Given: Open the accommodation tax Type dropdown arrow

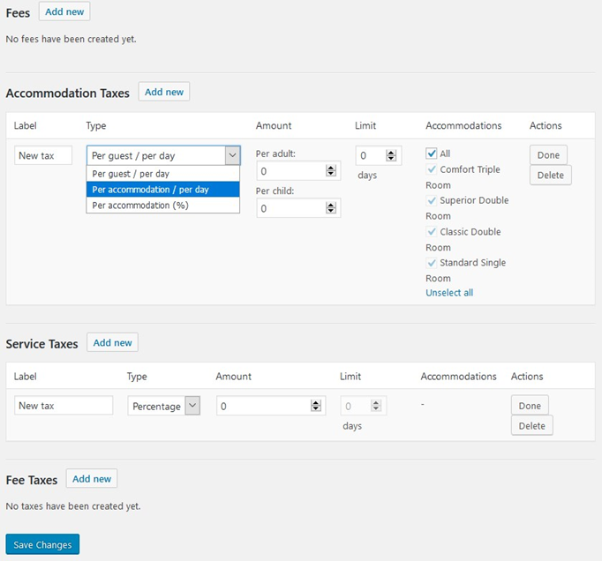Looking at the screenshot, I should tap(232, 155).
